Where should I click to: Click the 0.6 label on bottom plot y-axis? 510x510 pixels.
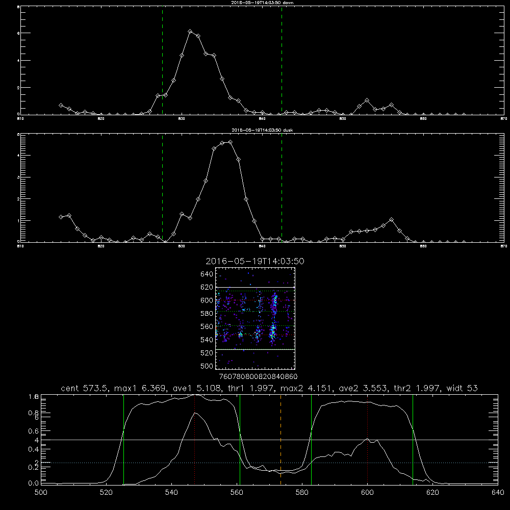(34, 431)
